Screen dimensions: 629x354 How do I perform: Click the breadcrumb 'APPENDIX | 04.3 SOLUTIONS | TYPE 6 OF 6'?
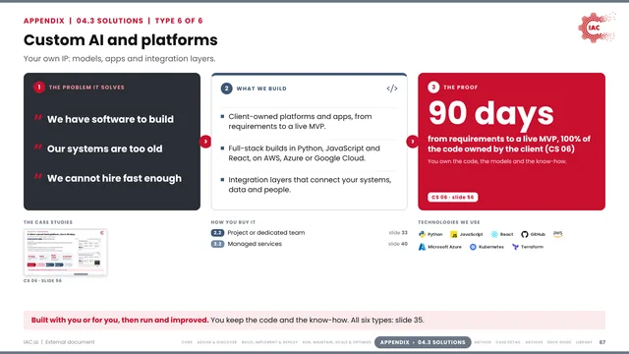[113, 21]
